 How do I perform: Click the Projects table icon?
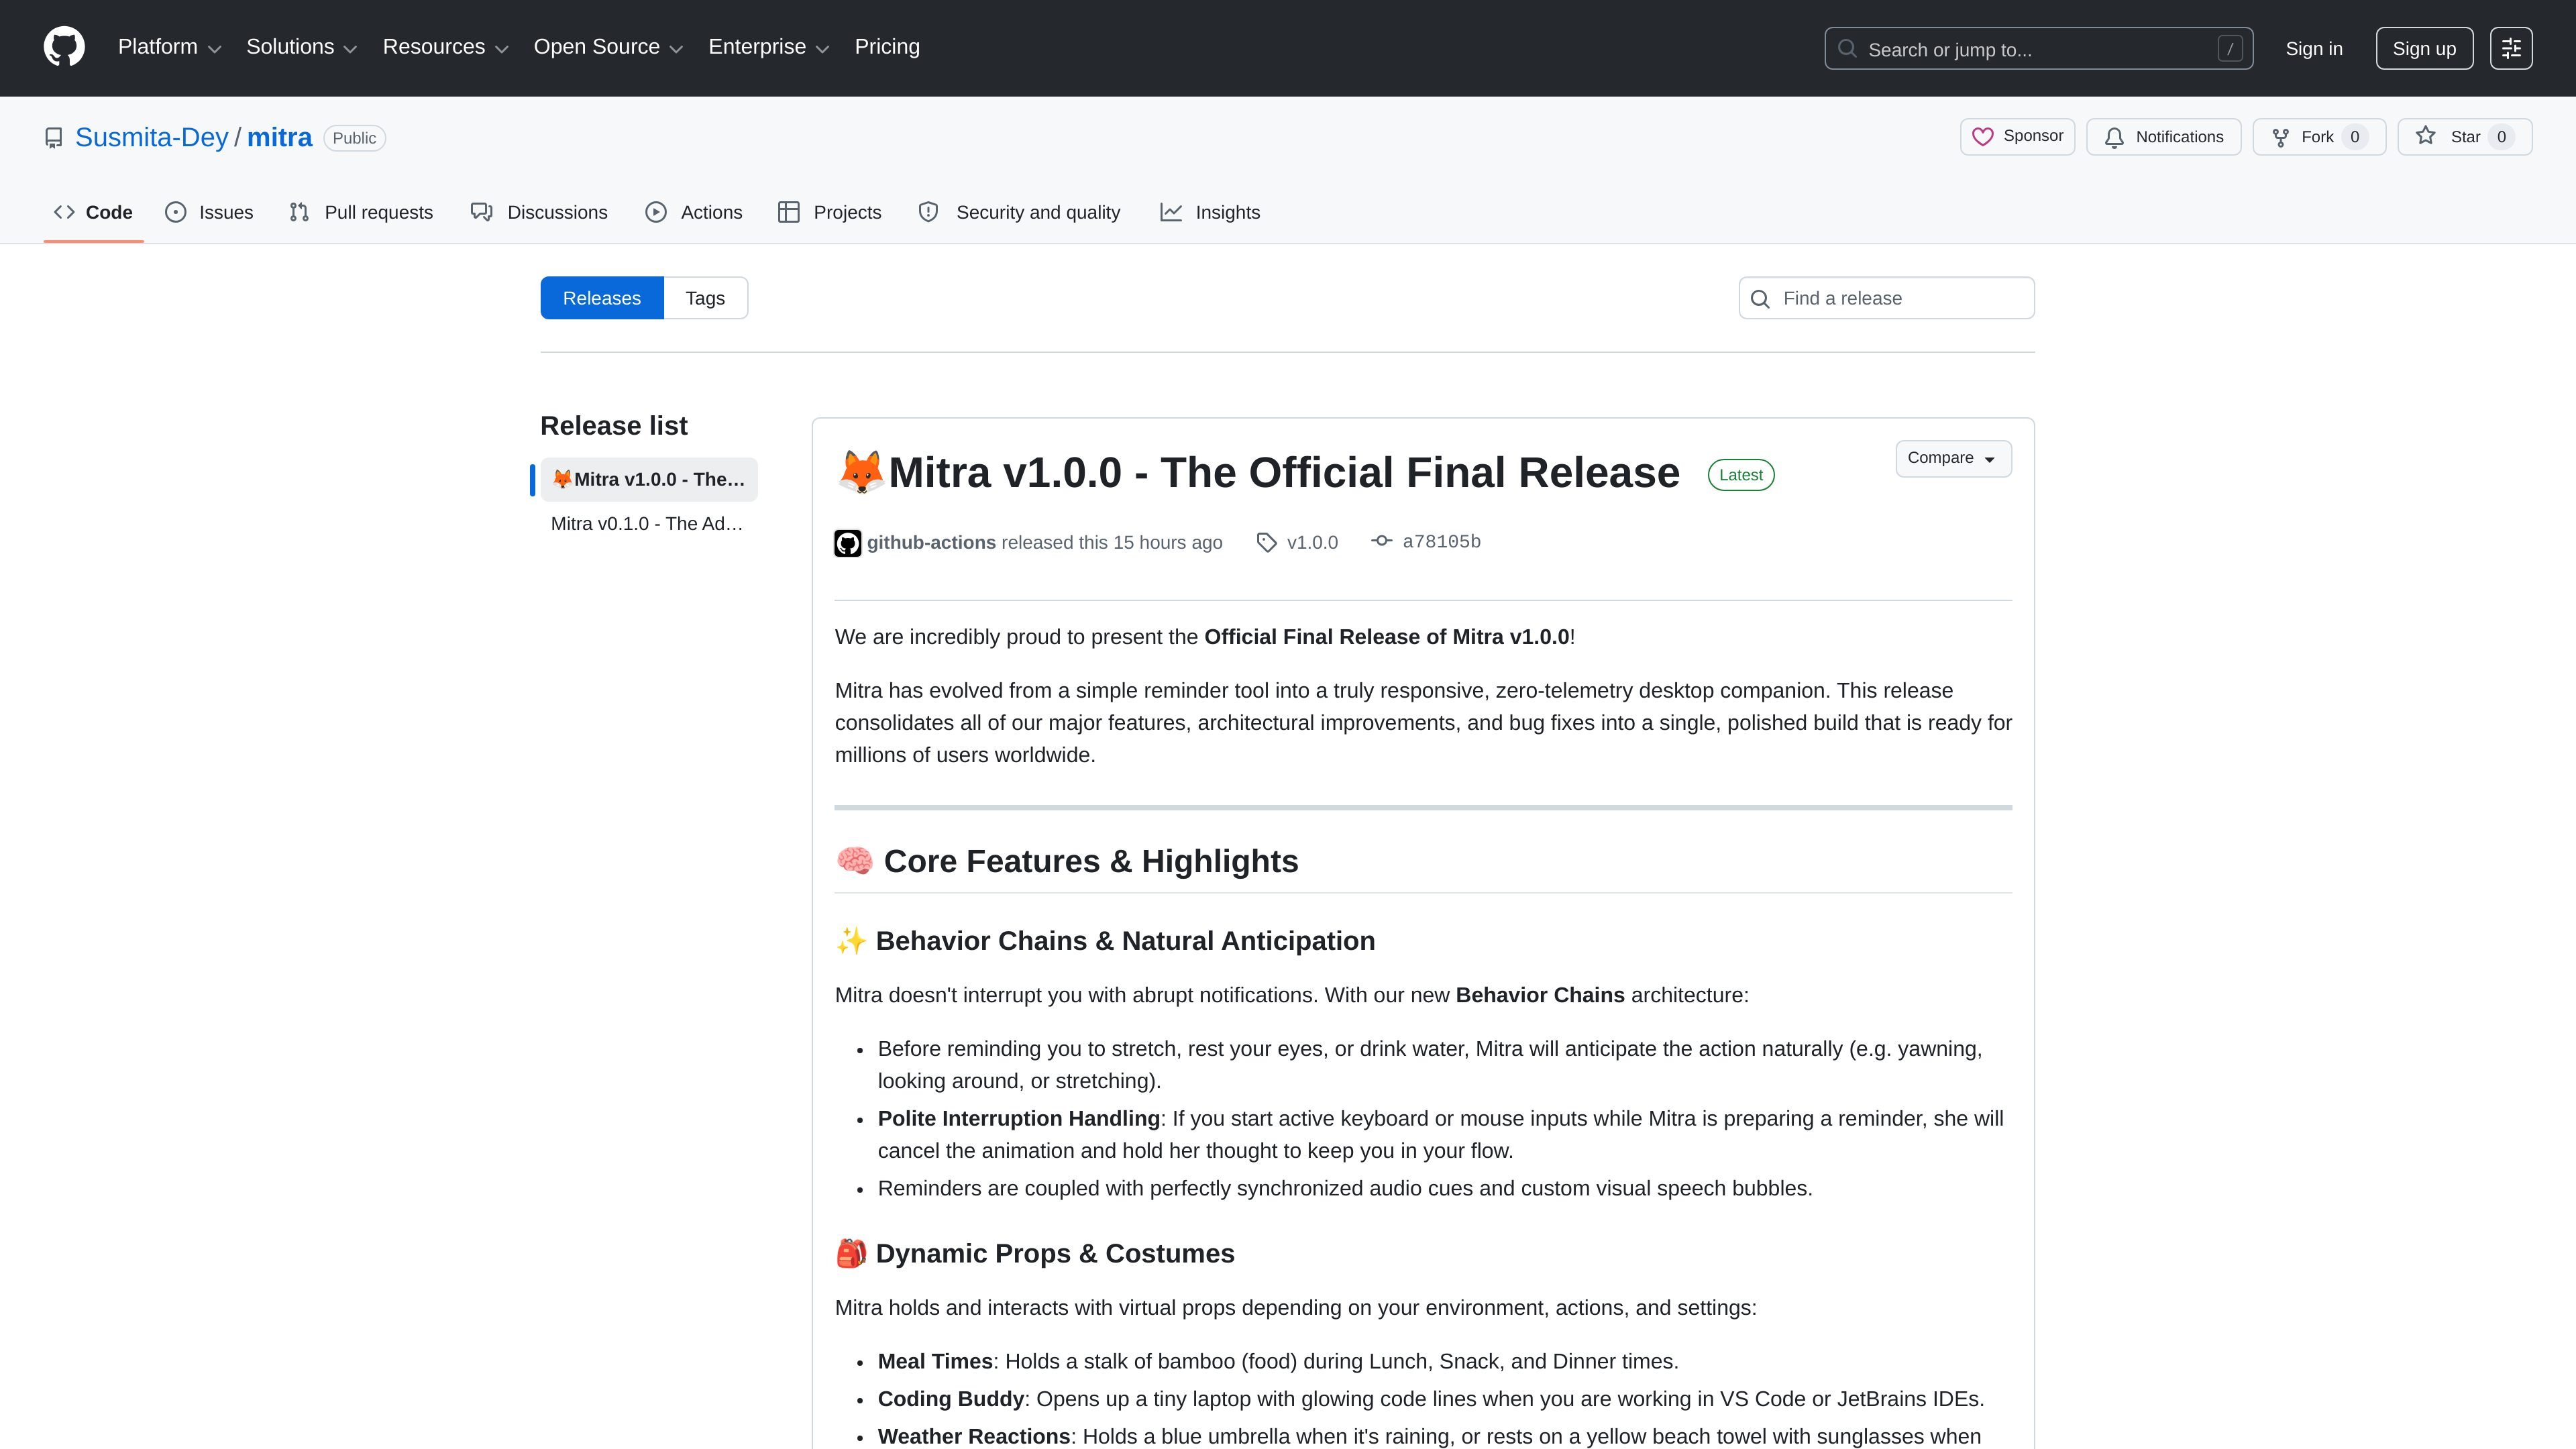click(x=789, y=212)
